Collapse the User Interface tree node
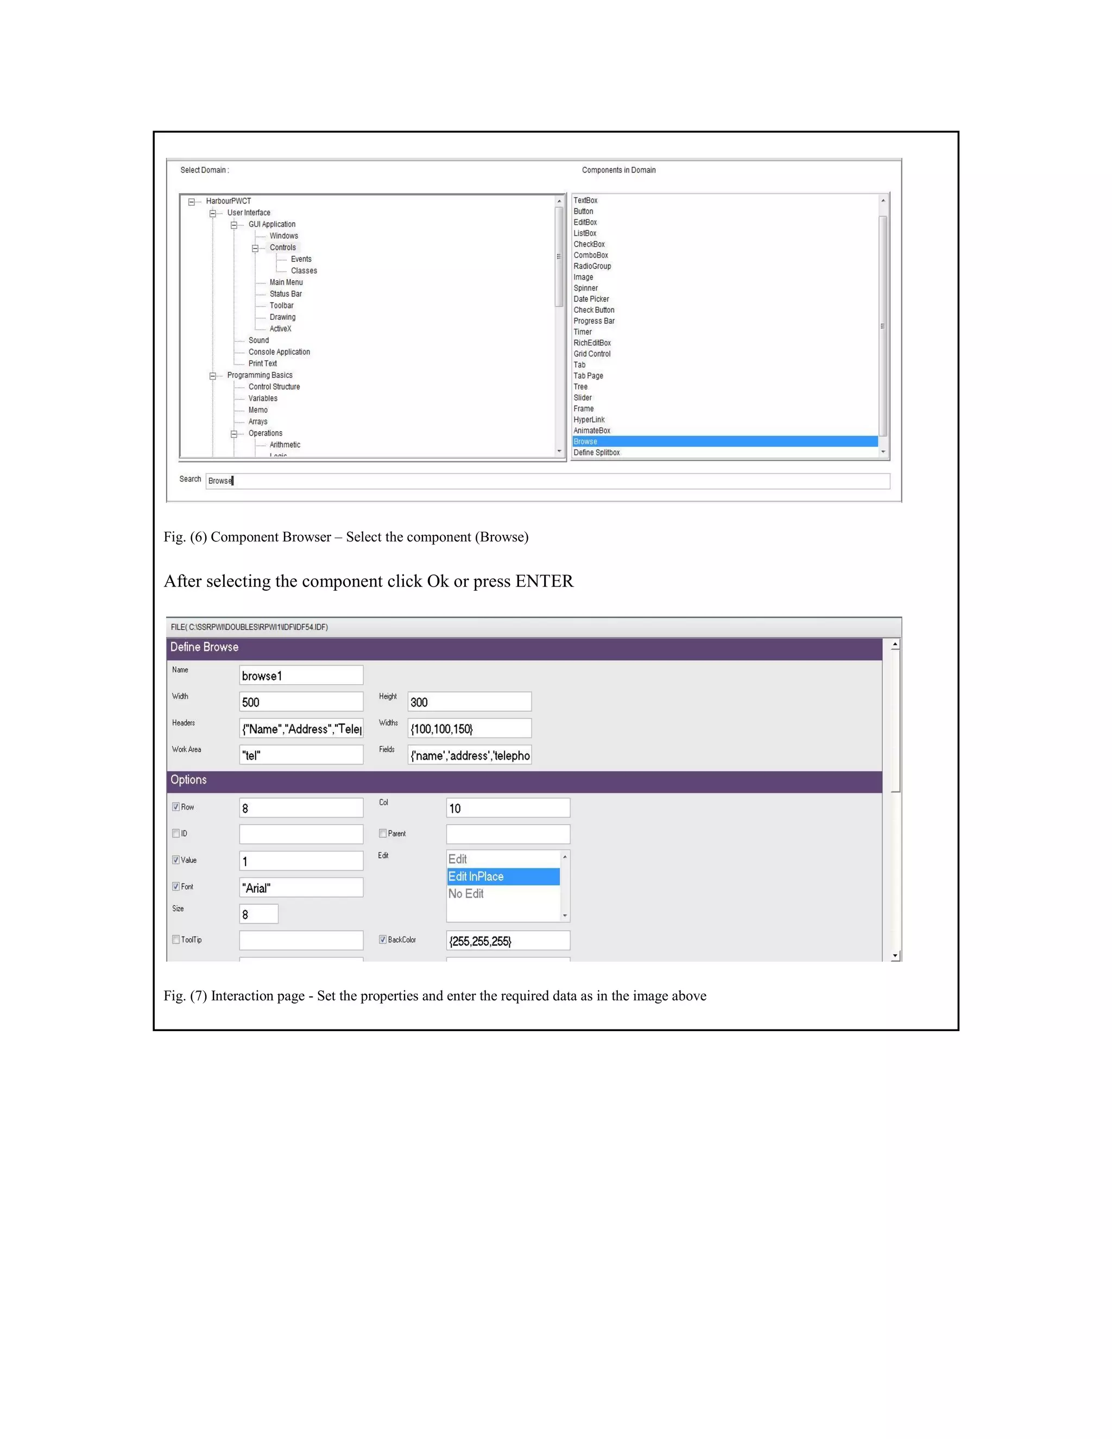The width and height of the screenshot is (1112, 1439). 213,213
